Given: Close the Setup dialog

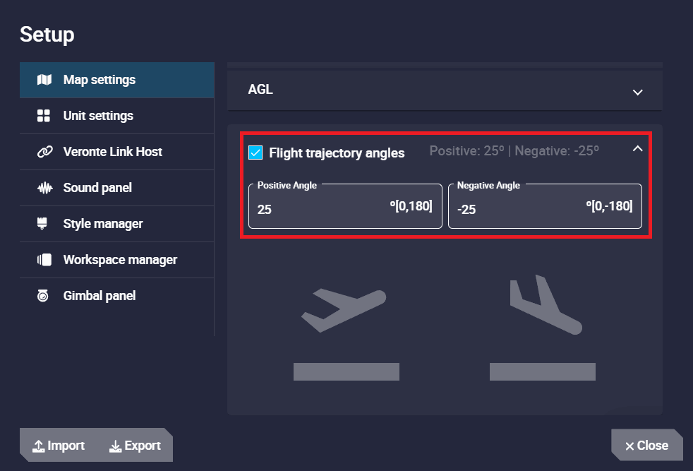Looking at the screenshot, I should coord(646,445).
